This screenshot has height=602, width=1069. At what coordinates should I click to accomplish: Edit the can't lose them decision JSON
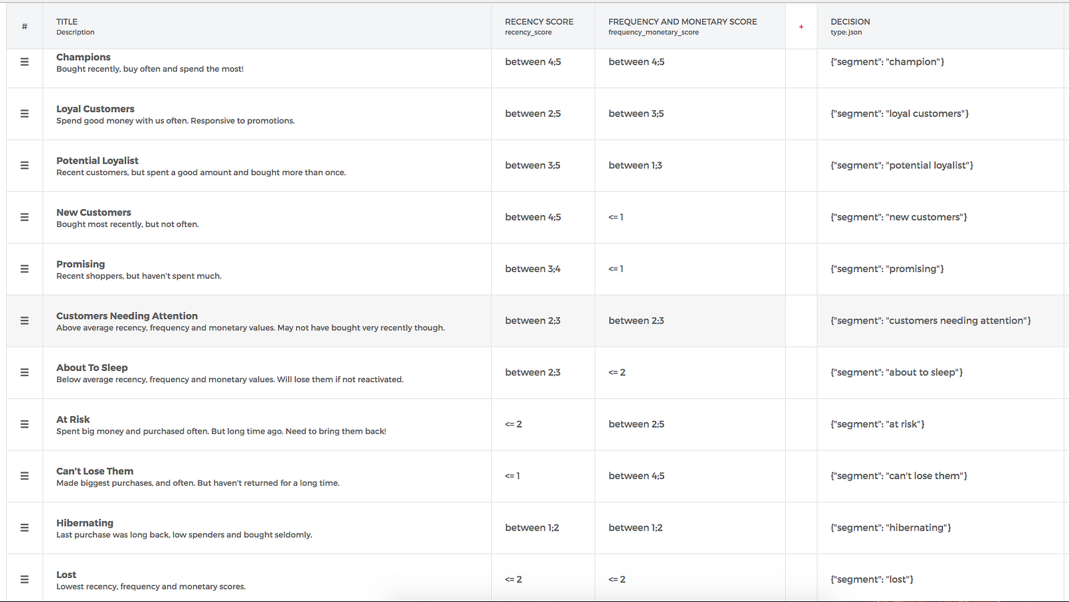tap(899, 476)
